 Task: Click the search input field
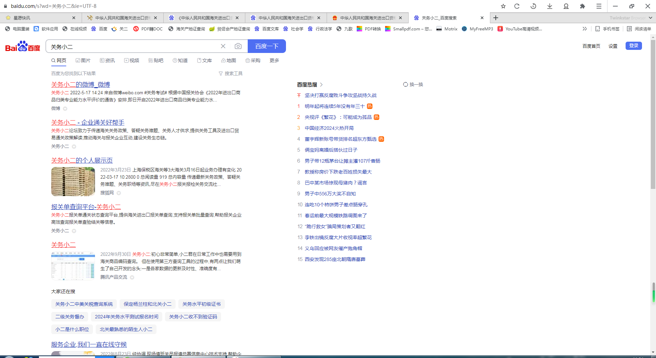(133, 46)
